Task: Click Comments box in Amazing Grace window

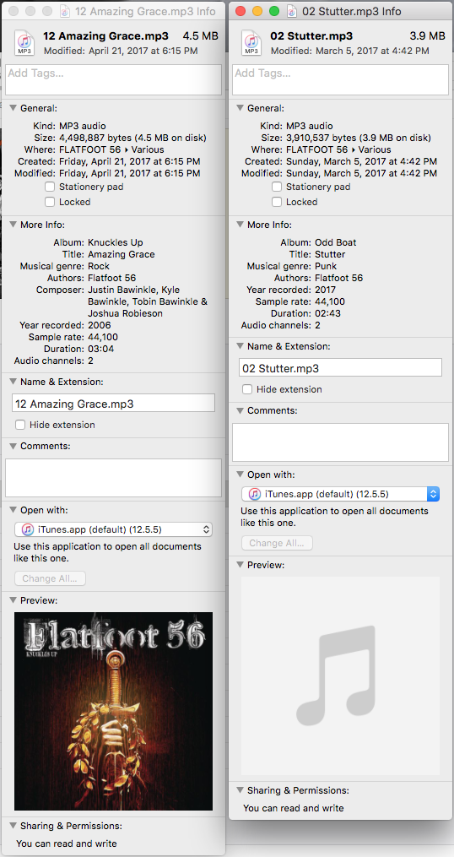Action: [114, 478]
